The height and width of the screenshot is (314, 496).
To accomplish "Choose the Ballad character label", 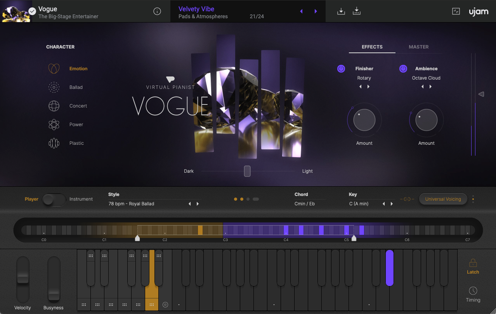I will point(76,87).
